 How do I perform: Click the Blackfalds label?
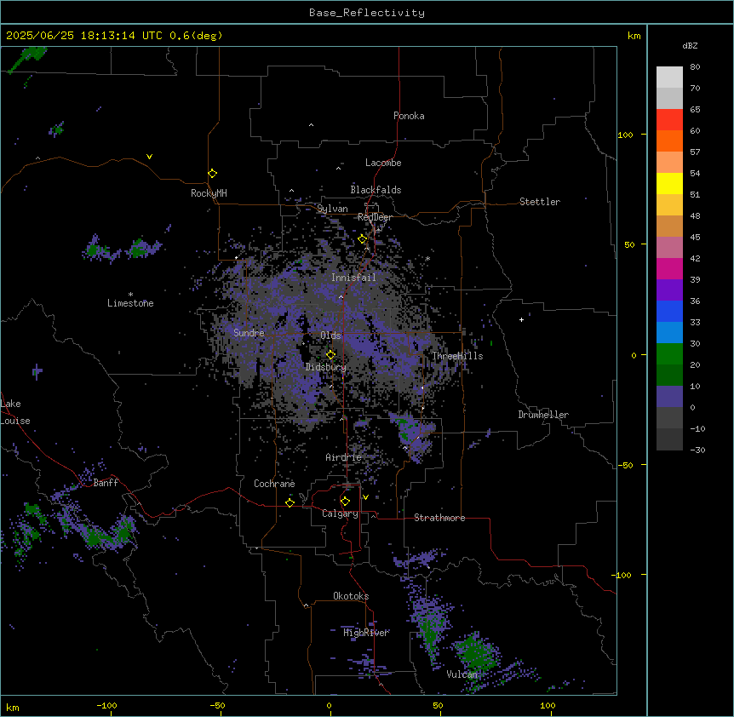[376, 190]
